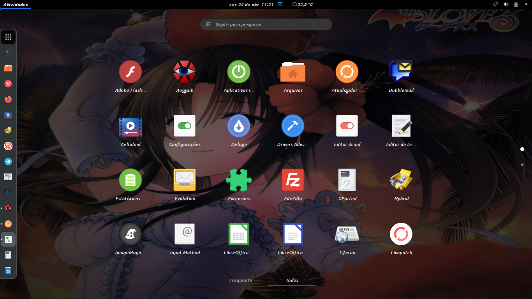The height and width of the screenshot is (299, 532).
Task: Open the orange Files folder in the dock
Action: [x=8, y=68]
